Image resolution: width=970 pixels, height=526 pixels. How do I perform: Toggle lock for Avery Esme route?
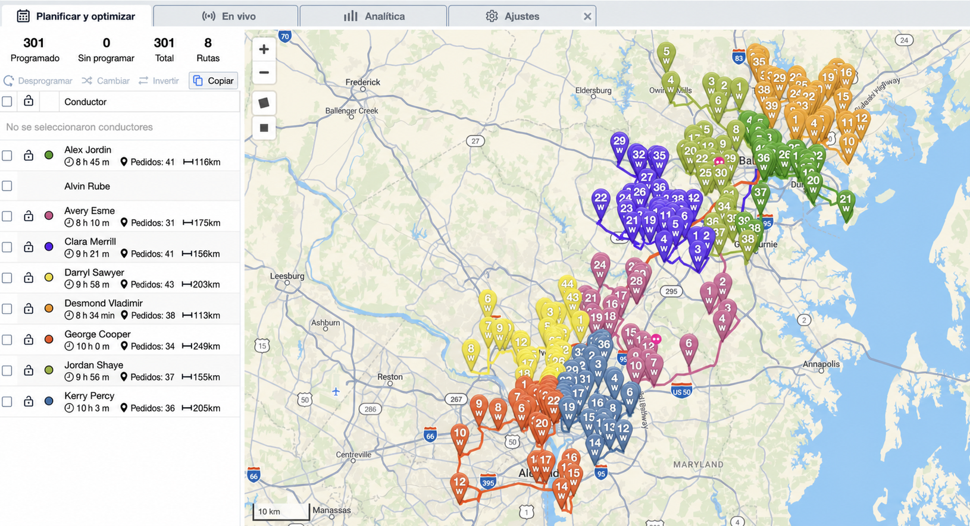click(x=29, y=216)
